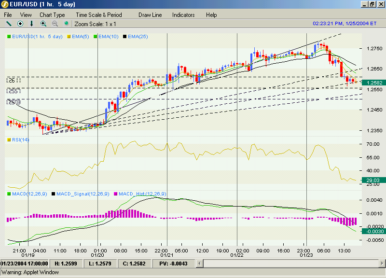
Task: Click the MACD_Signal black legend square
Action: tap(54, 194)
